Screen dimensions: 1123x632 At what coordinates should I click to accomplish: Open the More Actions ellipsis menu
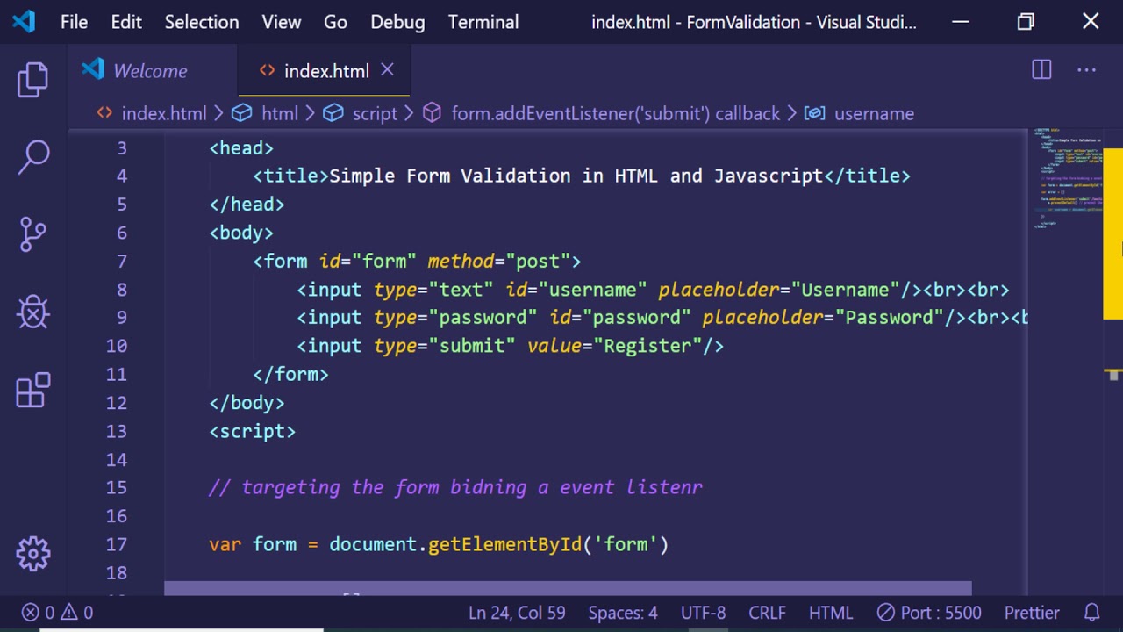coord(1086,70)
